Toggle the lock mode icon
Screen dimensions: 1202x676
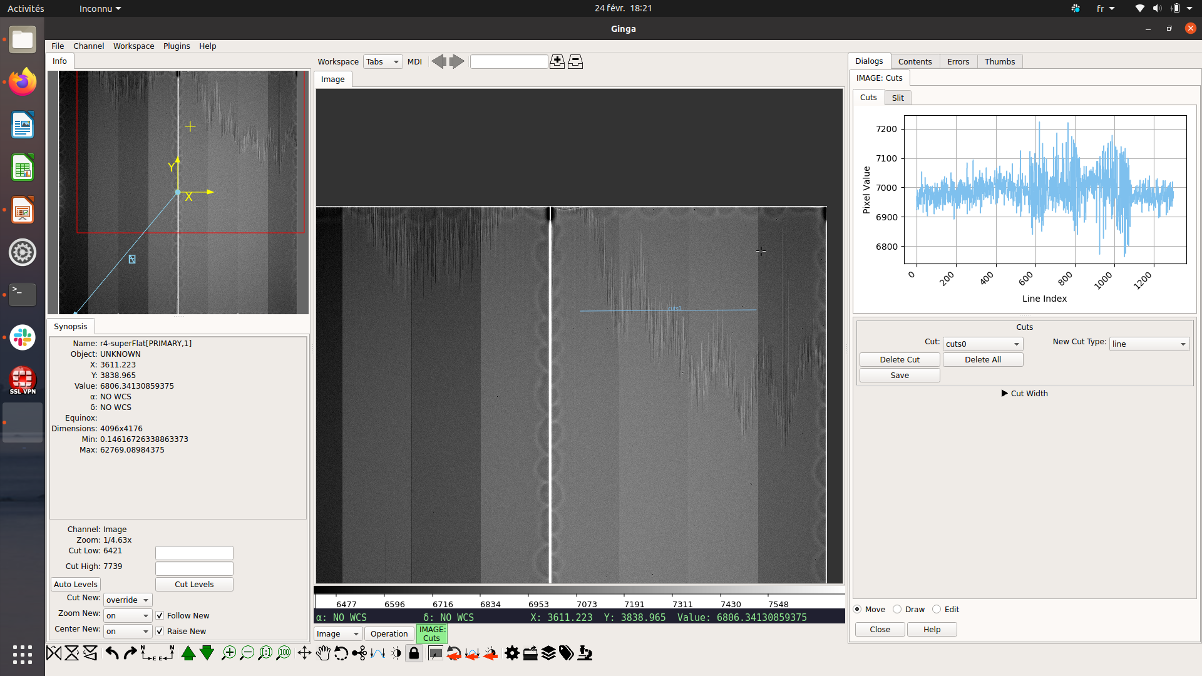click(414, 653)
